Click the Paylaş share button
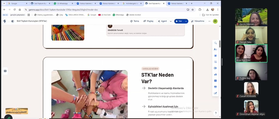Image resolution: width=279 pixels, height=119 pixels. (148, 21)
